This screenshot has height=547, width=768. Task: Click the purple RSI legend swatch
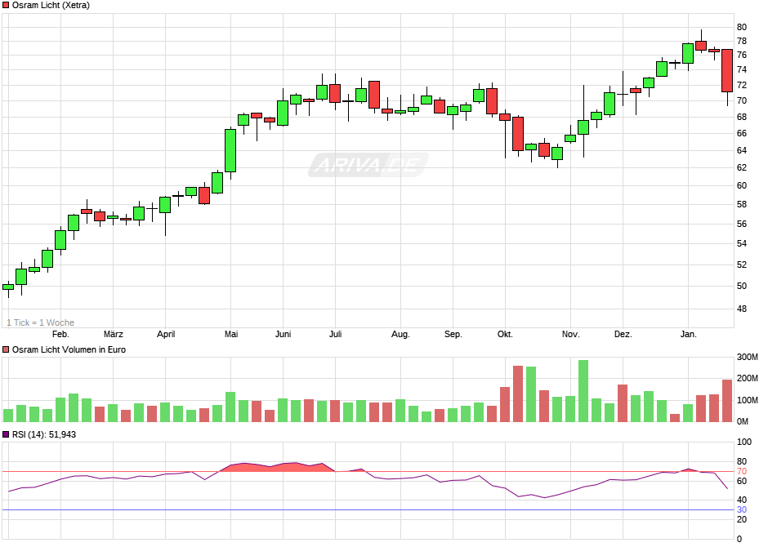(6, 434)
